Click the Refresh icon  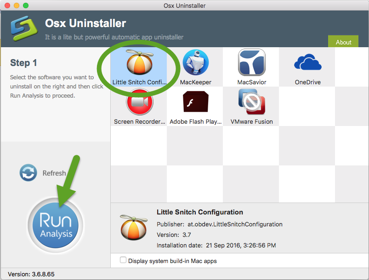click(x=28, y=173)
